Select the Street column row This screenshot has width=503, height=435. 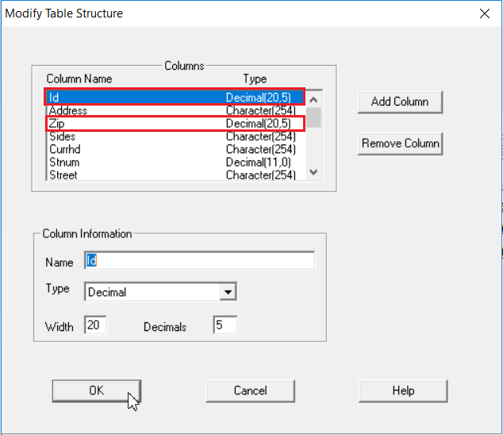click(x=176, y=175)
